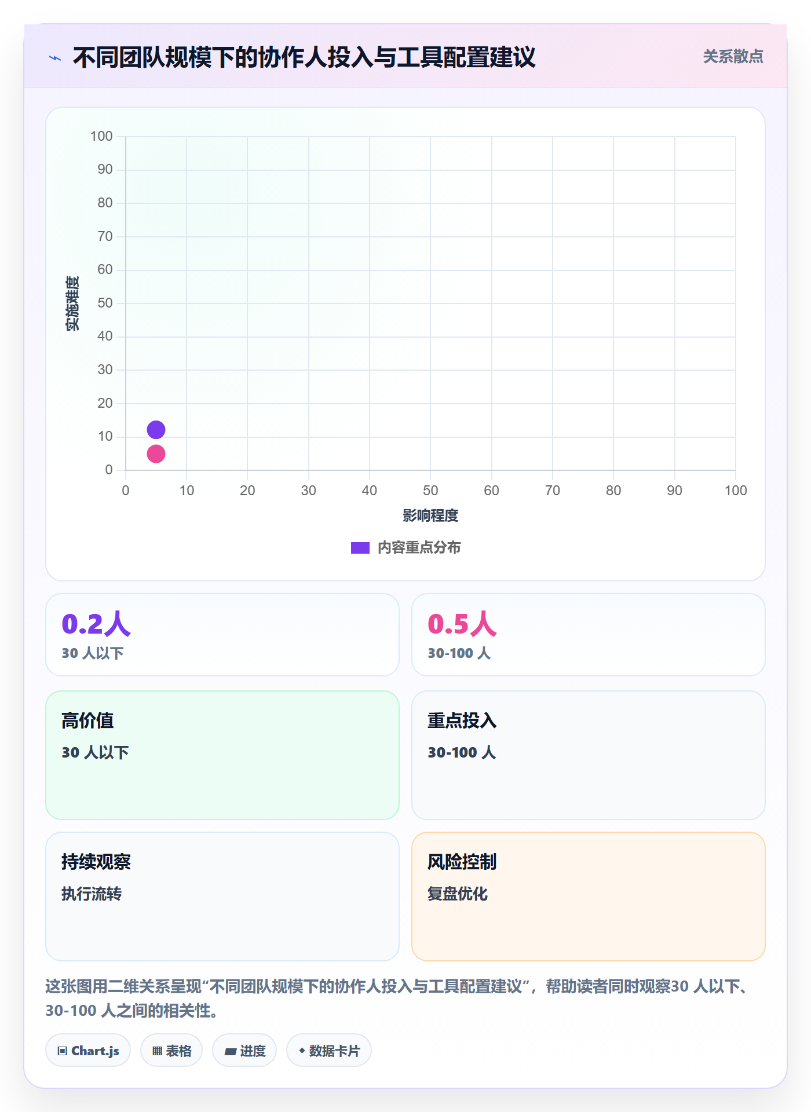The image size is (811, 1112).
Task: Choose the 进度 tag
Action: coord(244,1050)
